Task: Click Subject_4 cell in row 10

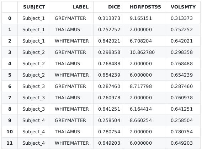Action: pyautogui.click(x=33, y=132)
